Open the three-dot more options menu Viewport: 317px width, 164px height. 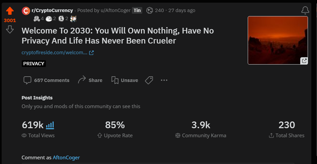click(x=164, y=80)
